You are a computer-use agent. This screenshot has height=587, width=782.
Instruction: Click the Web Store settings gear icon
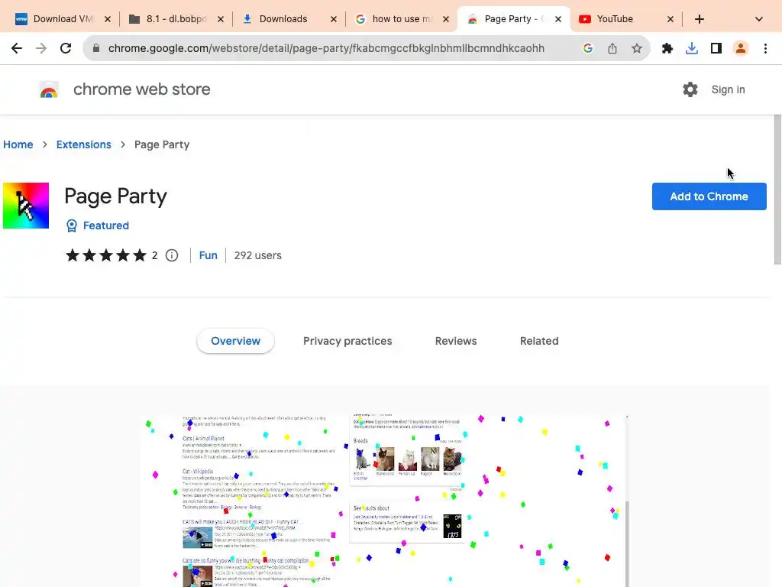point(690,89)
